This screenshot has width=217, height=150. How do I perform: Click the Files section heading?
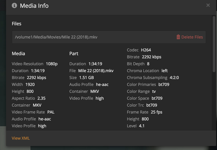pos(17,24)
